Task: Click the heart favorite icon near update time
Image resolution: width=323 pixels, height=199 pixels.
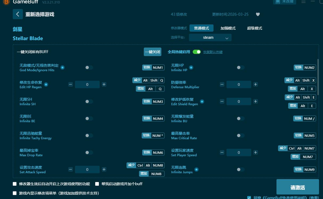Action: tap(258, 14)
